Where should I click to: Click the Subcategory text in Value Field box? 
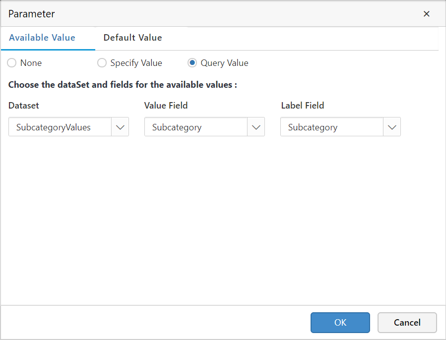pos(177,127)
